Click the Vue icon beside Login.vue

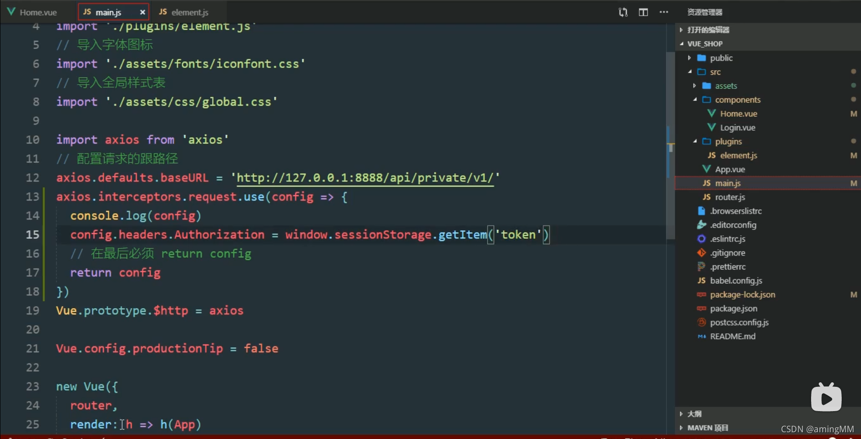pos(711,127)
